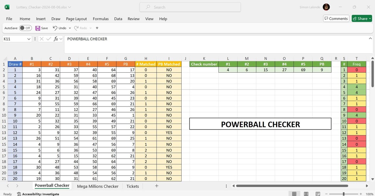Select Page Layout view from the status bar
This screenshot has width=375, height=196.
coord(306,194)
